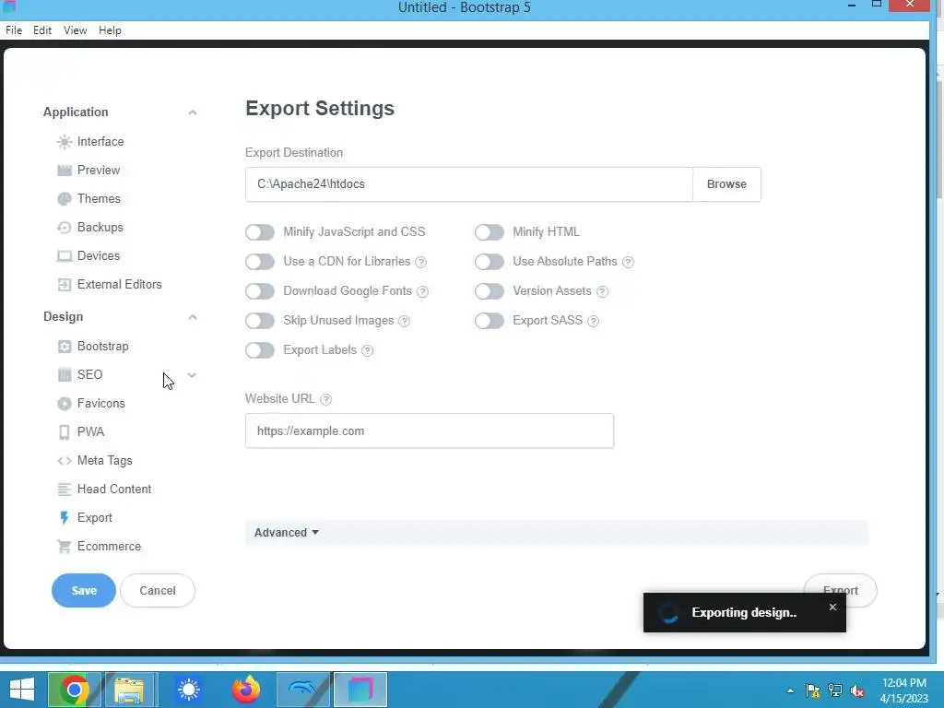944x708 pixels.
Task: Open the File menu
Action: [14, 30]
